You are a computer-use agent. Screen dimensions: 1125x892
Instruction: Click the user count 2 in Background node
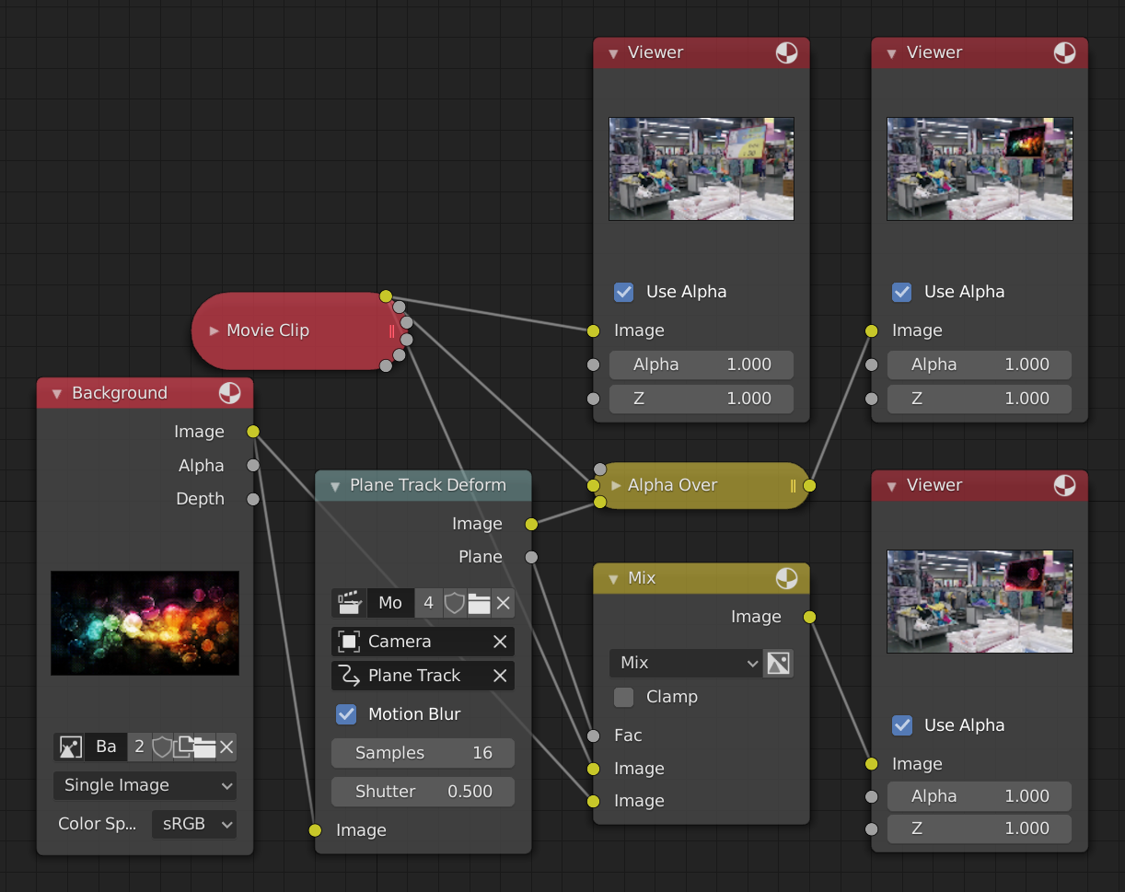click(x=139, y=747)
